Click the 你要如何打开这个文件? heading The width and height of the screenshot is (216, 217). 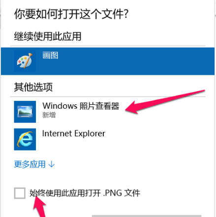click(x=71, y=14)
